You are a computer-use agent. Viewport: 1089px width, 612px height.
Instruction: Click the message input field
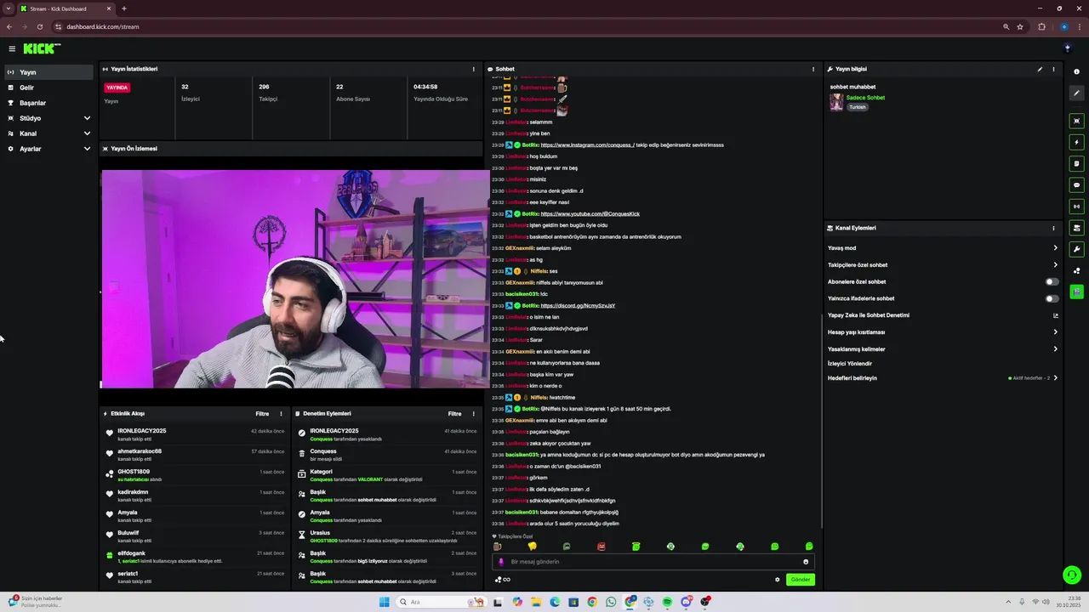[653, 562]
